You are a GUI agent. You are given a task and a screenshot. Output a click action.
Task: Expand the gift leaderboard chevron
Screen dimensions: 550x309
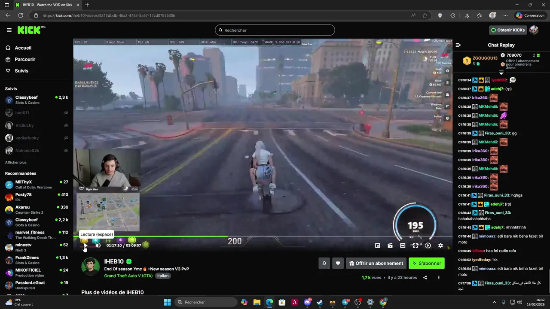(501, 72)
